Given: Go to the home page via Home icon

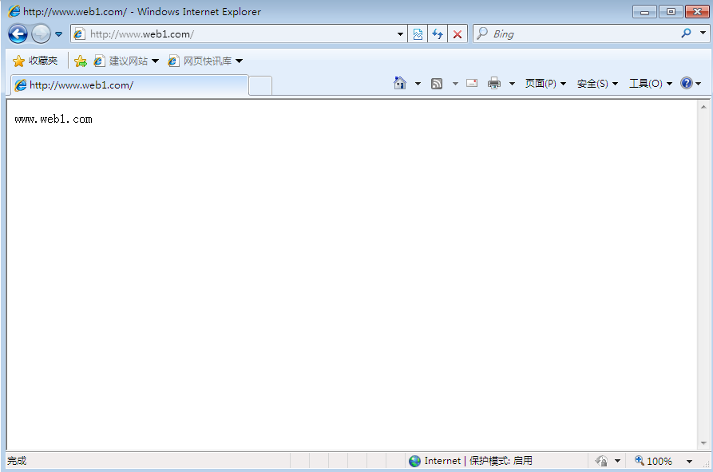Looking at the screenshot, I should [400, 83].
